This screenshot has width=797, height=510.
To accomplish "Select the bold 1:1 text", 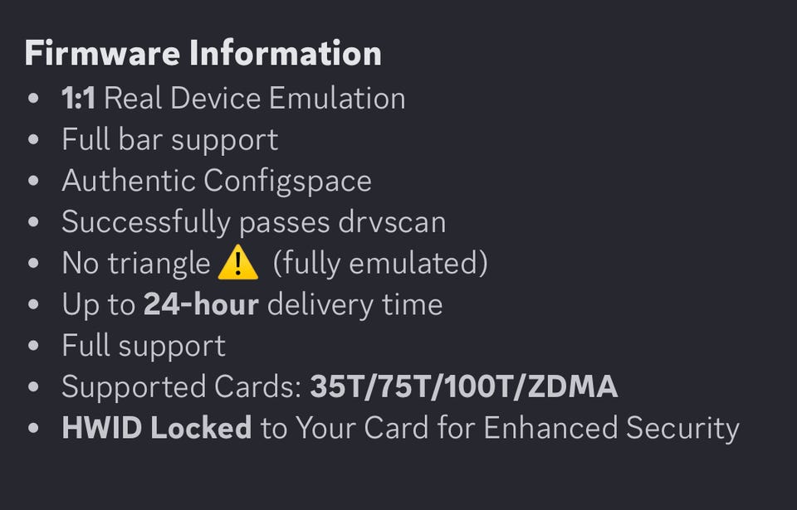I will 78,98.
